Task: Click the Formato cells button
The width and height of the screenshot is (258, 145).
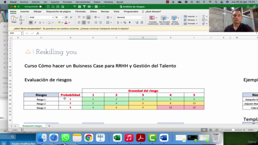Action: pos(191,23)
